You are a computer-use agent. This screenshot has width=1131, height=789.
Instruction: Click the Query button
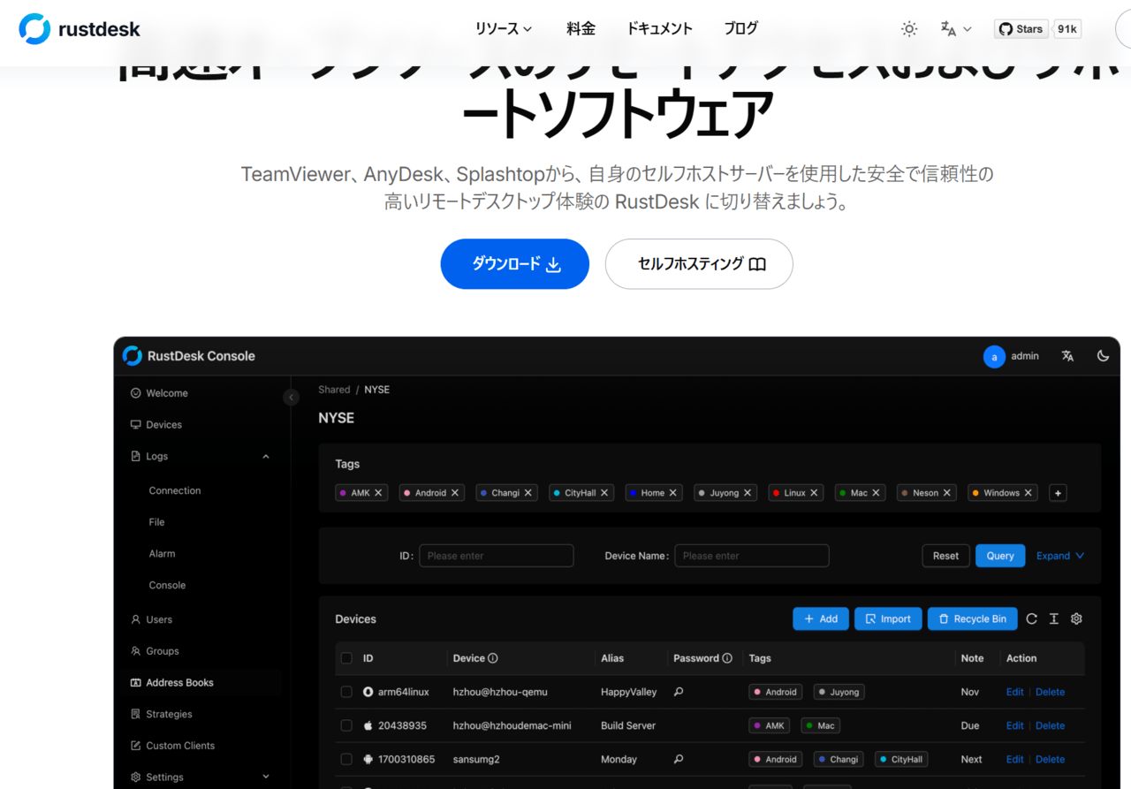pyautogui.click(x=1000, y=556)
